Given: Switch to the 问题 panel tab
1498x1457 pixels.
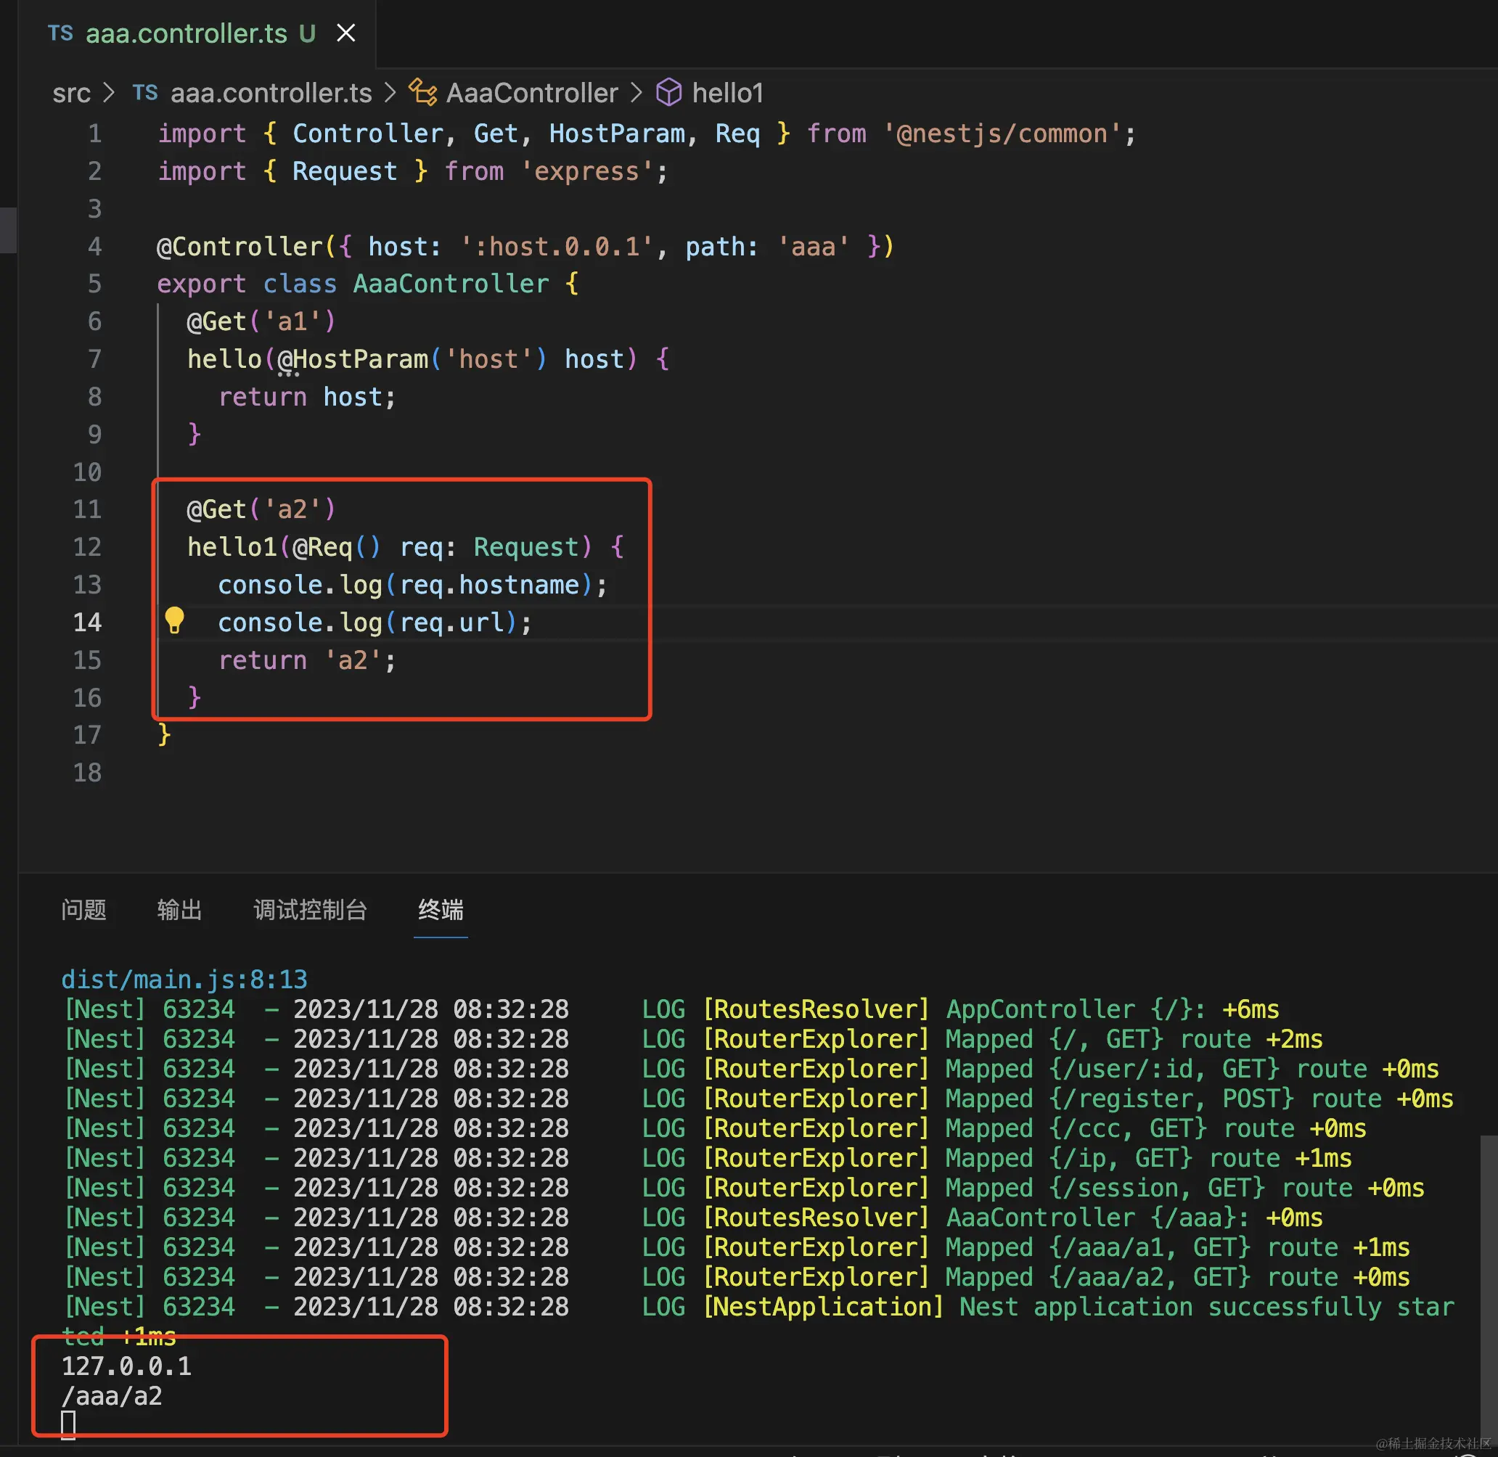Looking at the screenshot, I should (83, 909).
